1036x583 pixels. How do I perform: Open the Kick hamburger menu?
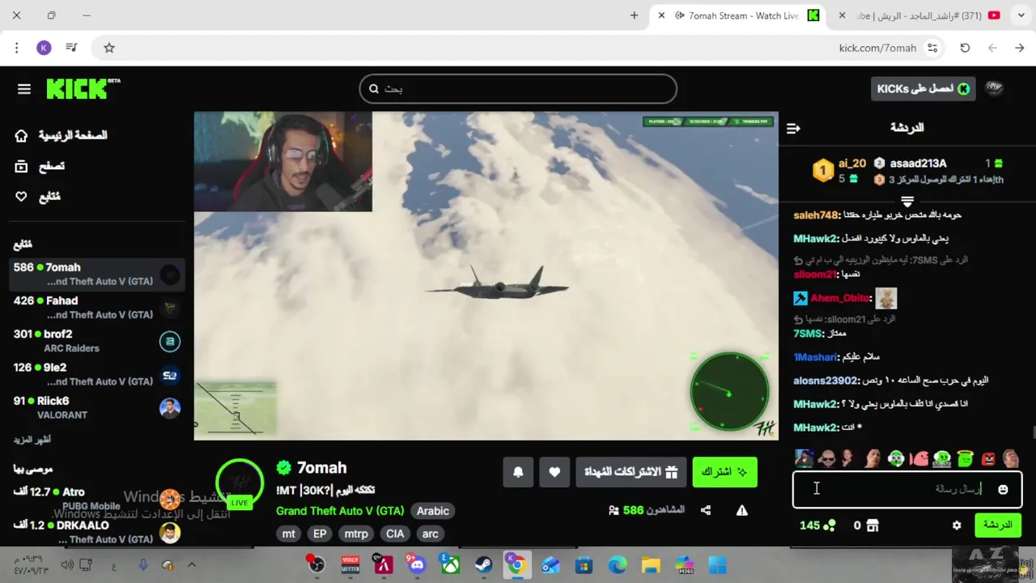pos(23,89)
